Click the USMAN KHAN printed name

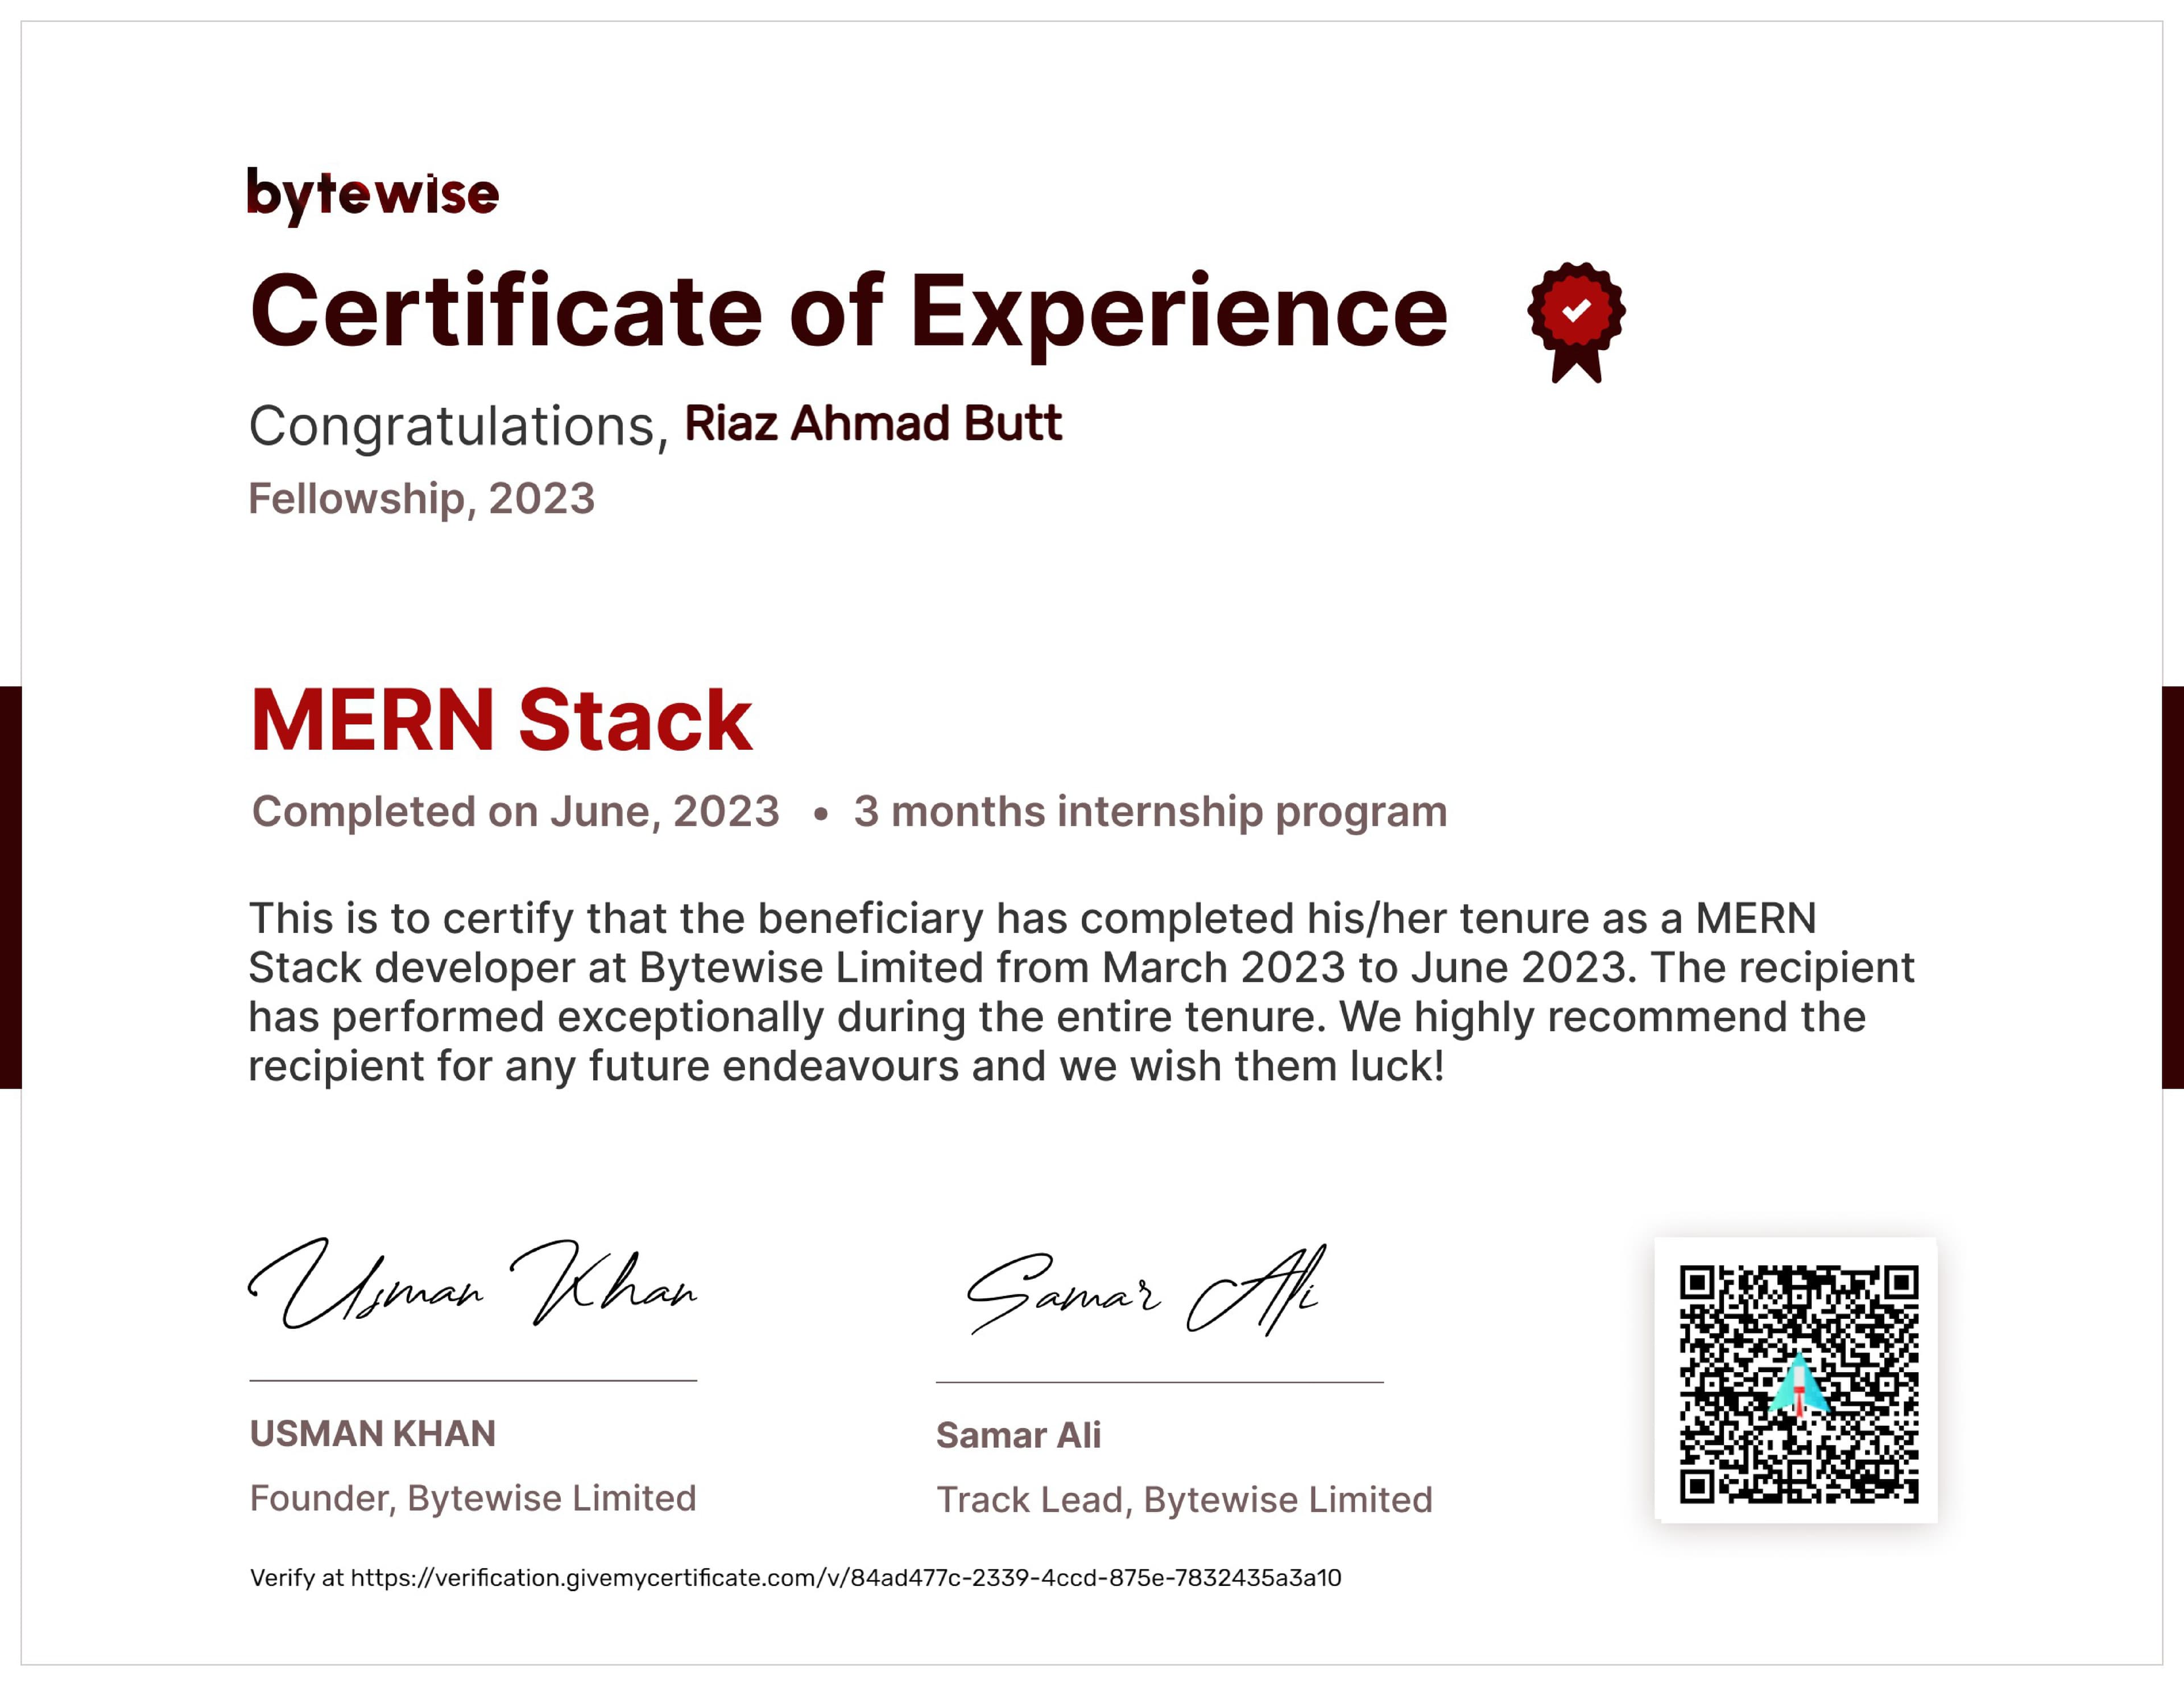coord(372,1433)
